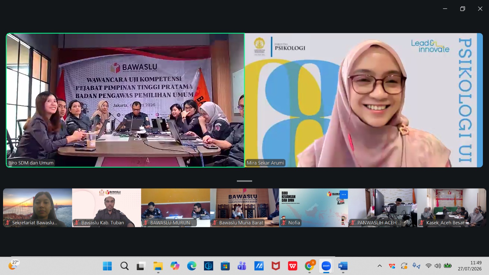Click the sync arrows icon in system tray
This screenshot has width=489, height=275.
(x=404, y=266)
